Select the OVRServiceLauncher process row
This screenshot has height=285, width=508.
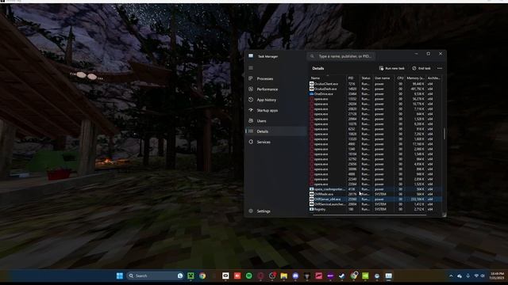click(x=375, y=204)
